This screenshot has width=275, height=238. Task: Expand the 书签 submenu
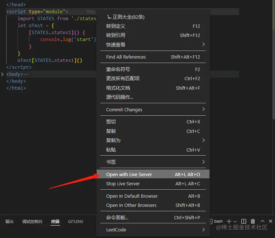coord(153,162)
